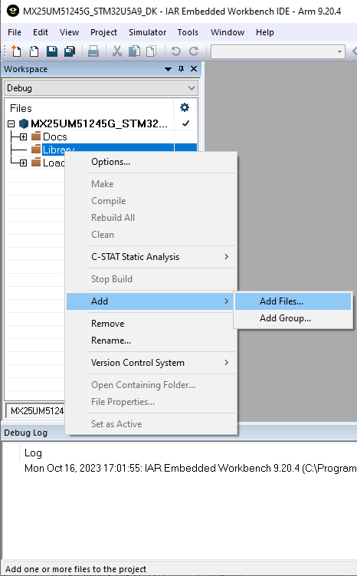This screenshot has height=576, width=357.
Task: Select the MX25UM51245G_STM32 project tree item
Action: (x=99, y=123)
